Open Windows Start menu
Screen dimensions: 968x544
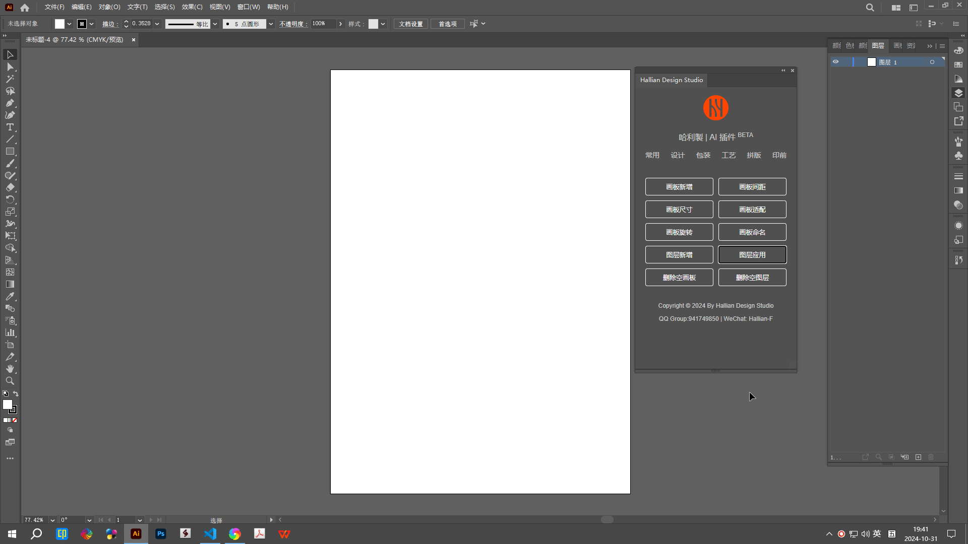[12, 534]
